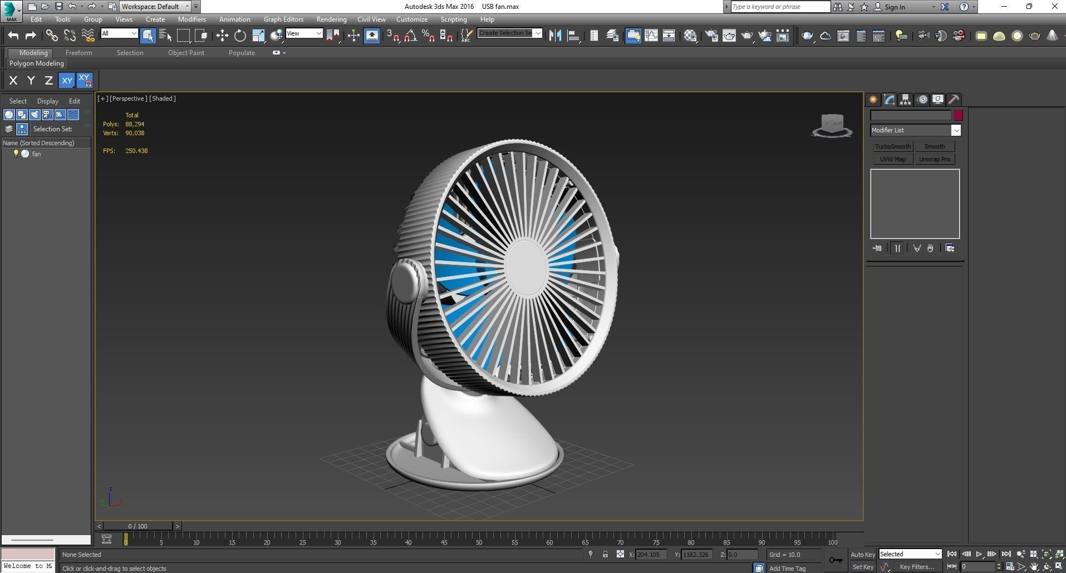Open the Graph Editors menu
The height and width of the screenshot is (573, 1066).
[283, 19]
